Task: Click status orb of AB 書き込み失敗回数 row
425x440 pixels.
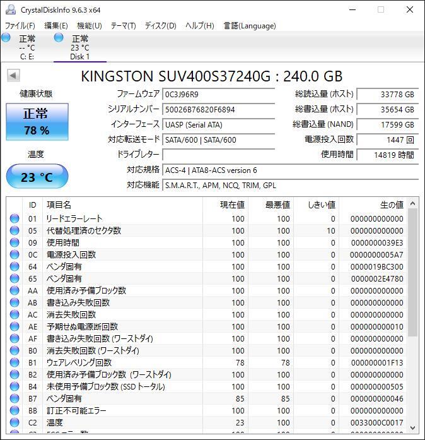Action: coord(15,302)
